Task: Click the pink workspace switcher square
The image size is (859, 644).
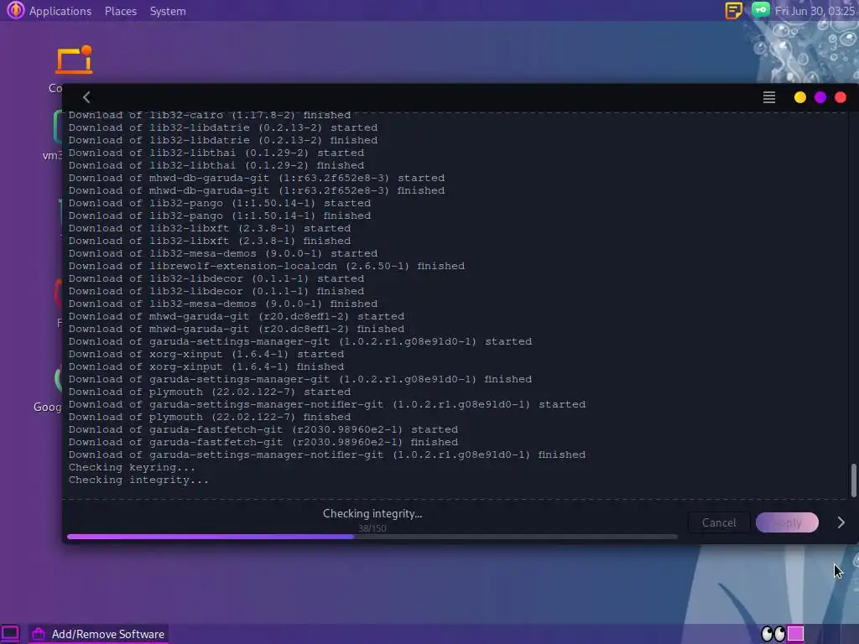Action: (x=795, y=634)
